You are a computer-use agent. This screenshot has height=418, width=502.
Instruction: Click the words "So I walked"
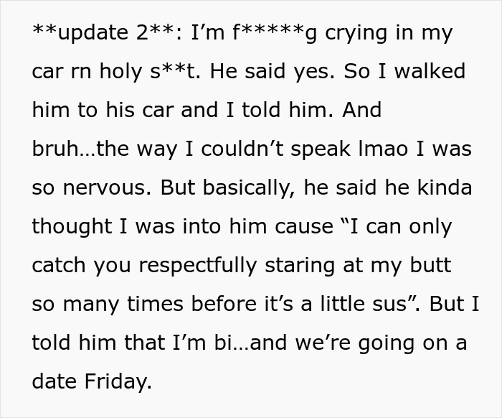[x=404, y=71]
